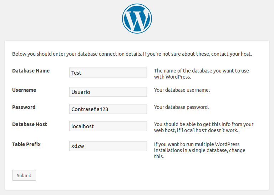Click the WordPress logo
The height and width of the screenshot is (195, 274).
[137, 19]
